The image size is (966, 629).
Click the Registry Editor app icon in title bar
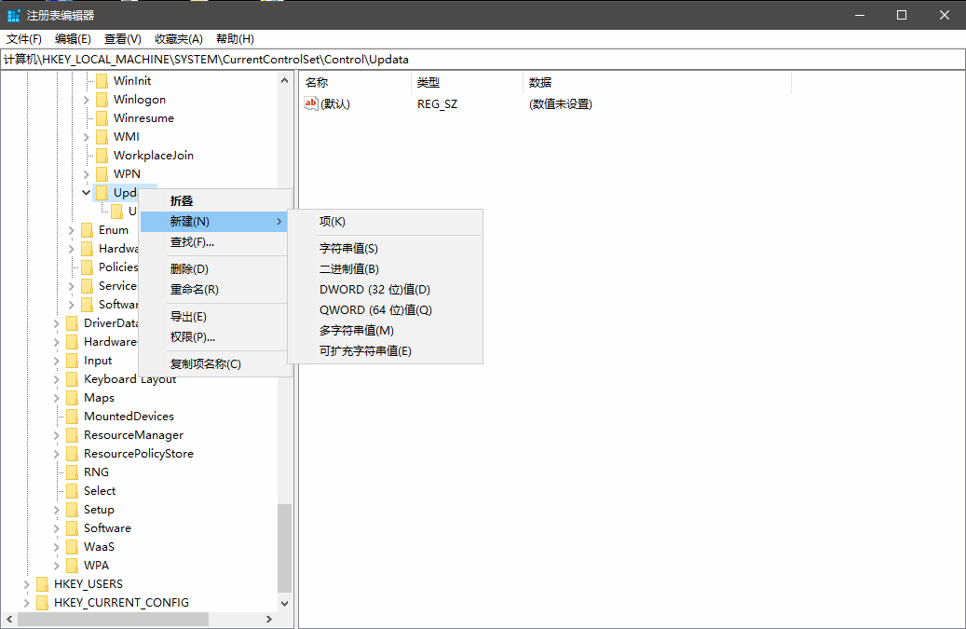pos(14,16)
